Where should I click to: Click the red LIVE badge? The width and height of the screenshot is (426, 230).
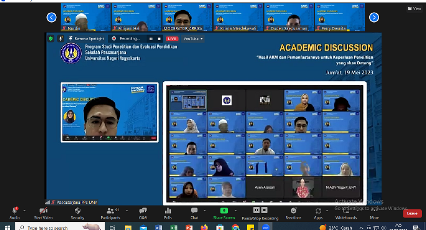(172, 39)
